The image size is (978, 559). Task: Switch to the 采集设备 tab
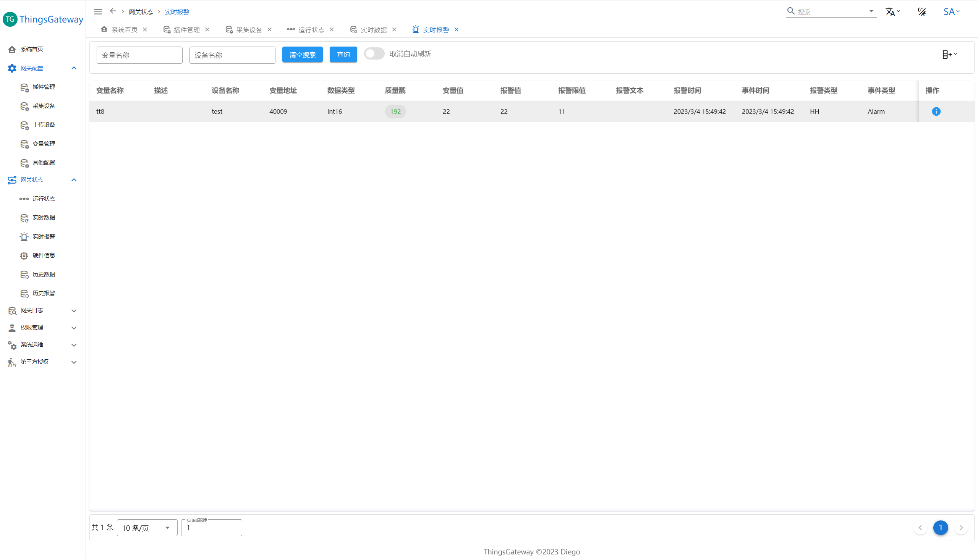point(249,29)
